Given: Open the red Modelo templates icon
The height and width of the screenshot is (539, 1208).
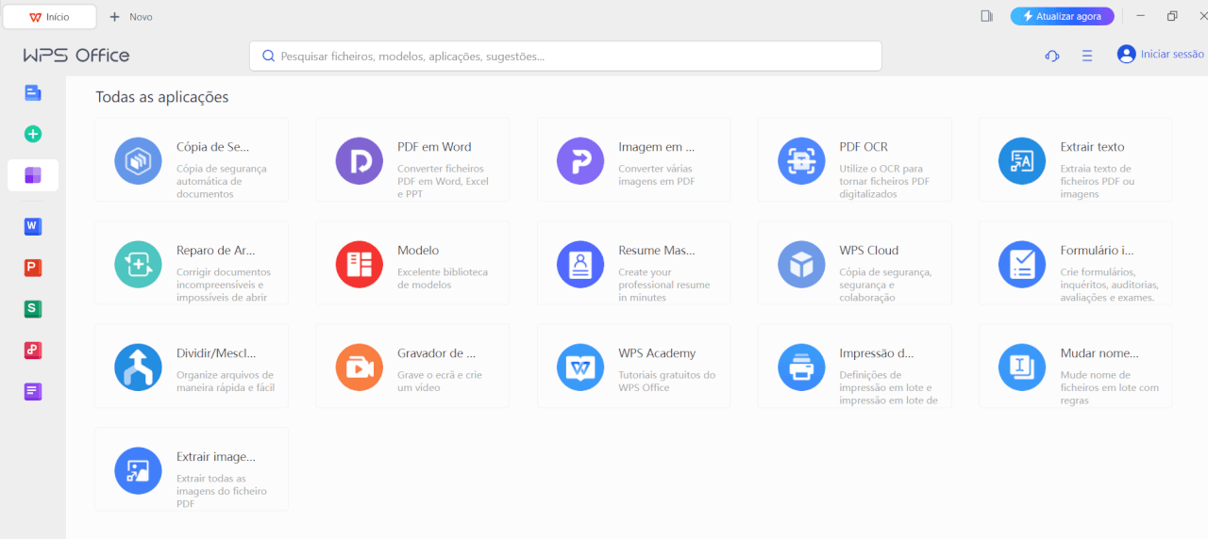Looking at the screenshot, I should click(x=360, y=264).
